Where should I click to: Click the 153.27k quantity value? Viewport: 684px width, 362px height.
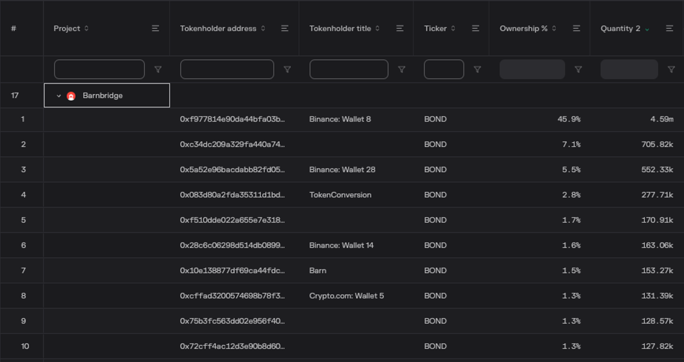657,270
